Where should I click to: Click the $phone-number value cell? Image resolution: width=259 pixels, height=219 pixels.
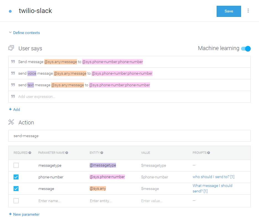155,177
